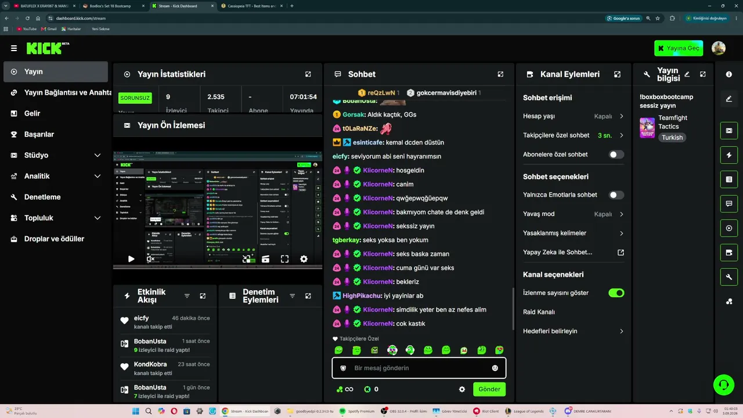Open the green support headset chat bubble
Viewport: 743px width, 418px height.
click(723, 385)
